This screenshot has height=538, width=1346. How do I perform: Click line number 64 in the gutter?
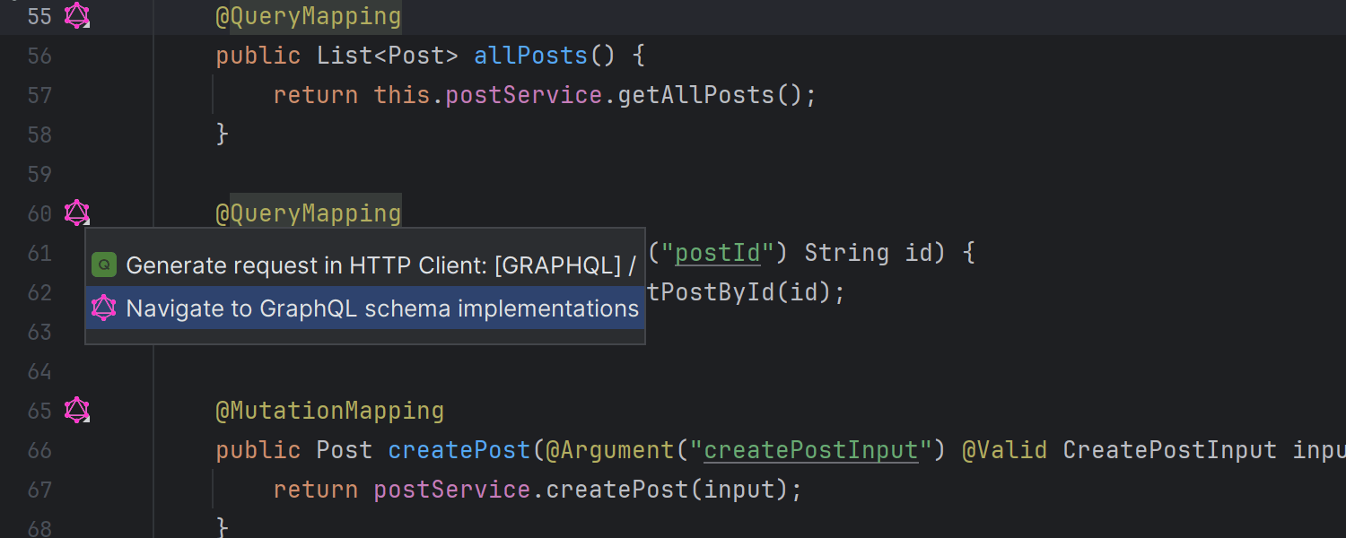click(x=39, y=371)
